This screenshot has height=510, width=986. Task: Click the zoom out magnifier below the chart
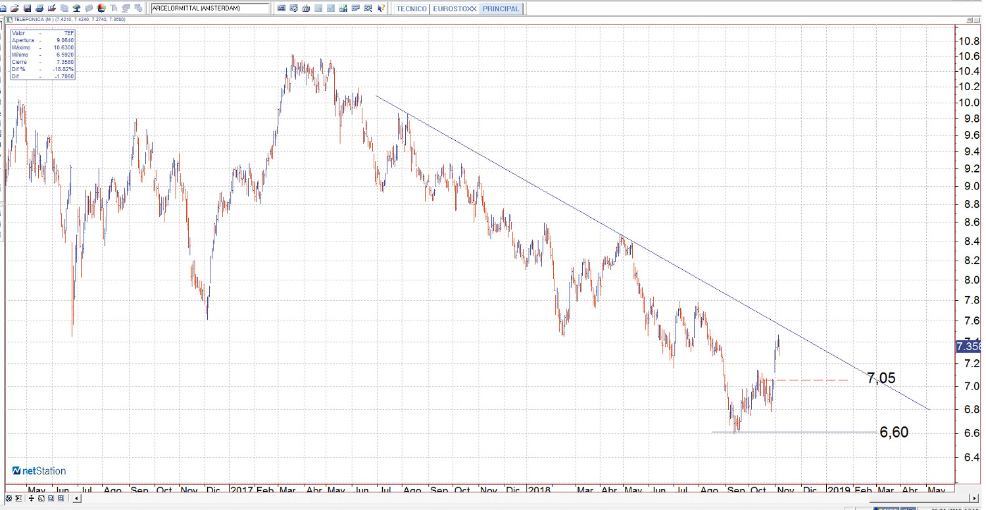click(51, 498)
